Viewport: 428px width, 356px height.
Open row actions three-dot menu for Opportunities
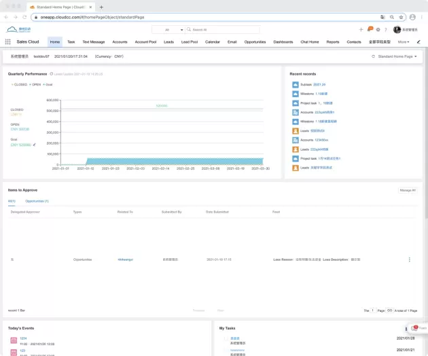click(x=409, y=260)
